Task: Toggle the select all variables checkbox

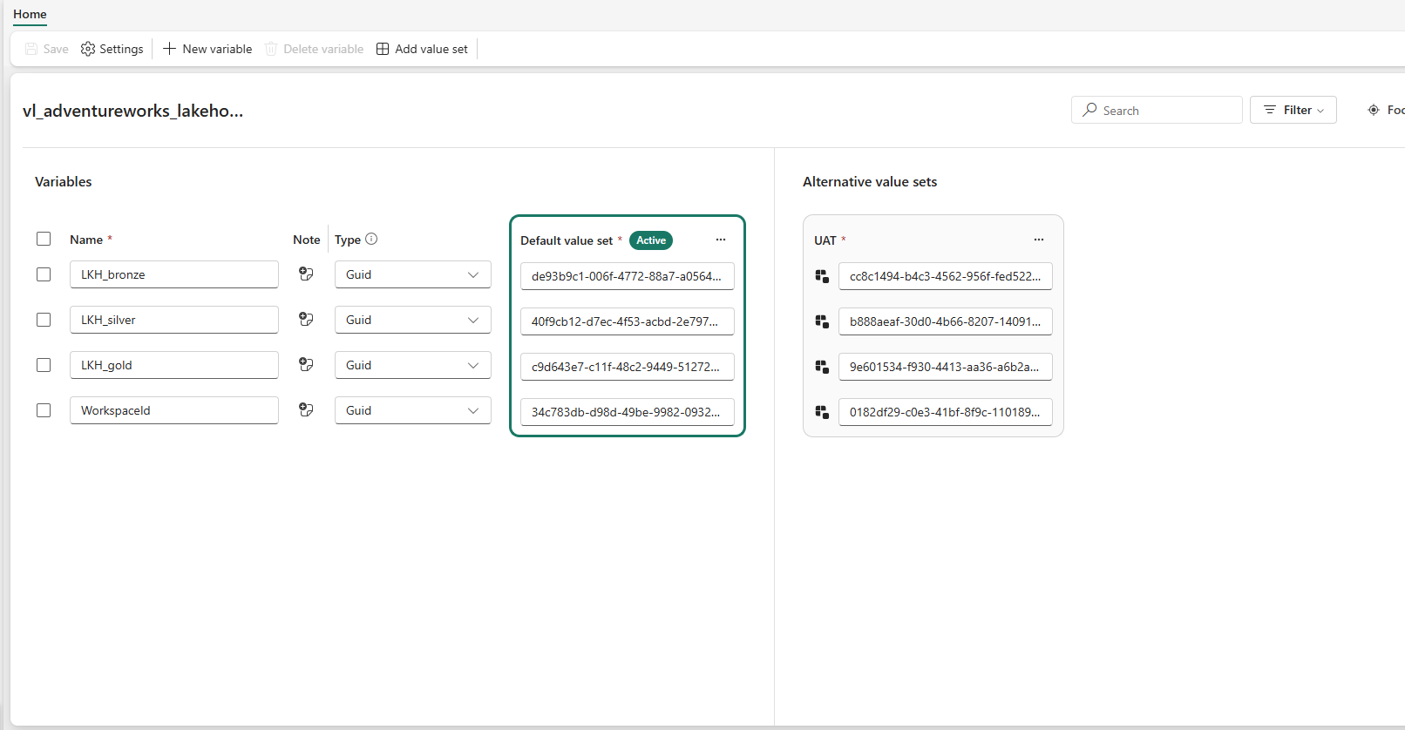Action: click(44, 239)
